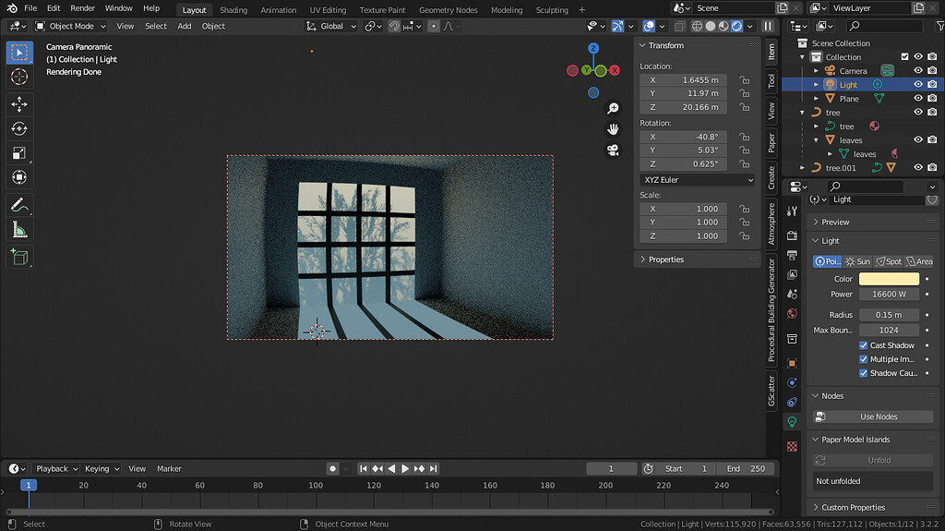Click the viewport zoom magnifier icon
Screen dimensions: 945x531
[613, 109]
